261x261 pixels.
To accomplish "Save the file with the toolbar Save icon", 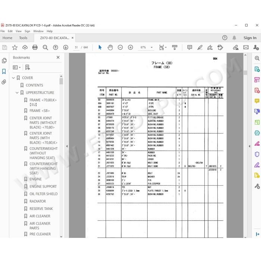I will pos(4,47).
